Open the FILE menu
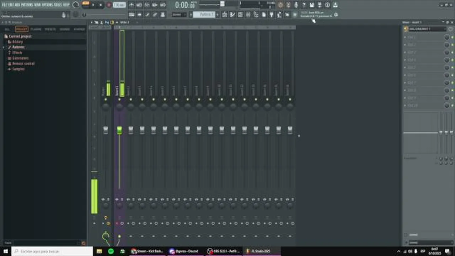Image resolution: width=455 pixels, height=256 pixels. pyautogui.click(x=5, y=5)
